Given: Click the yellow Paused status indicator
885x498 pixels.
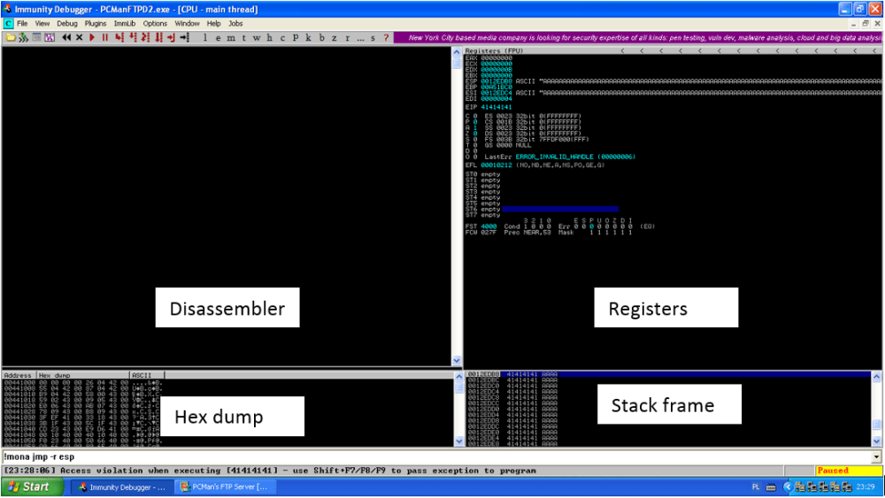Looking at the screenshot, I should (x=849, y=471).
